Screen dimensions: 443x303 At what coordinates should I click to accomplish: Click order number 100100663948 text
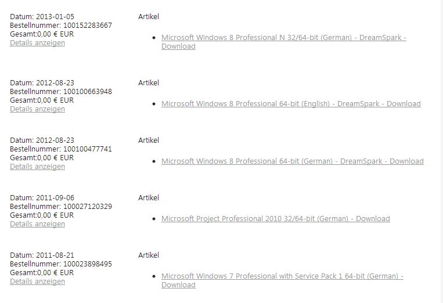[x=88, y=92]
